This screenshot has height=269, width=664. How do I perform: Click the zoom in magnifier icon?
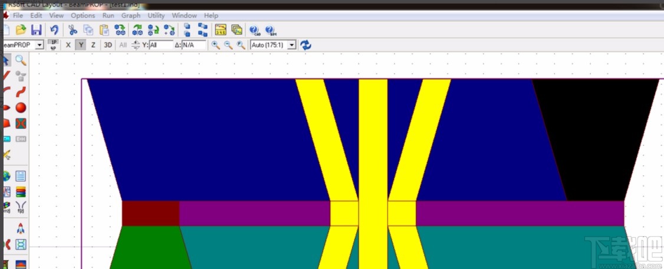tap(216, 45)
